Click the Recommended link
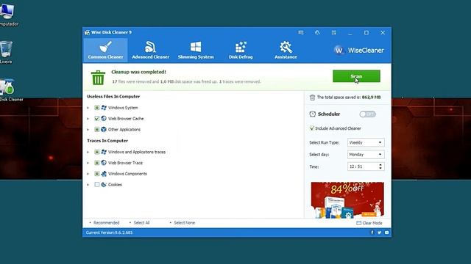Viewport: 471px width, 264px height. [106, 223]
